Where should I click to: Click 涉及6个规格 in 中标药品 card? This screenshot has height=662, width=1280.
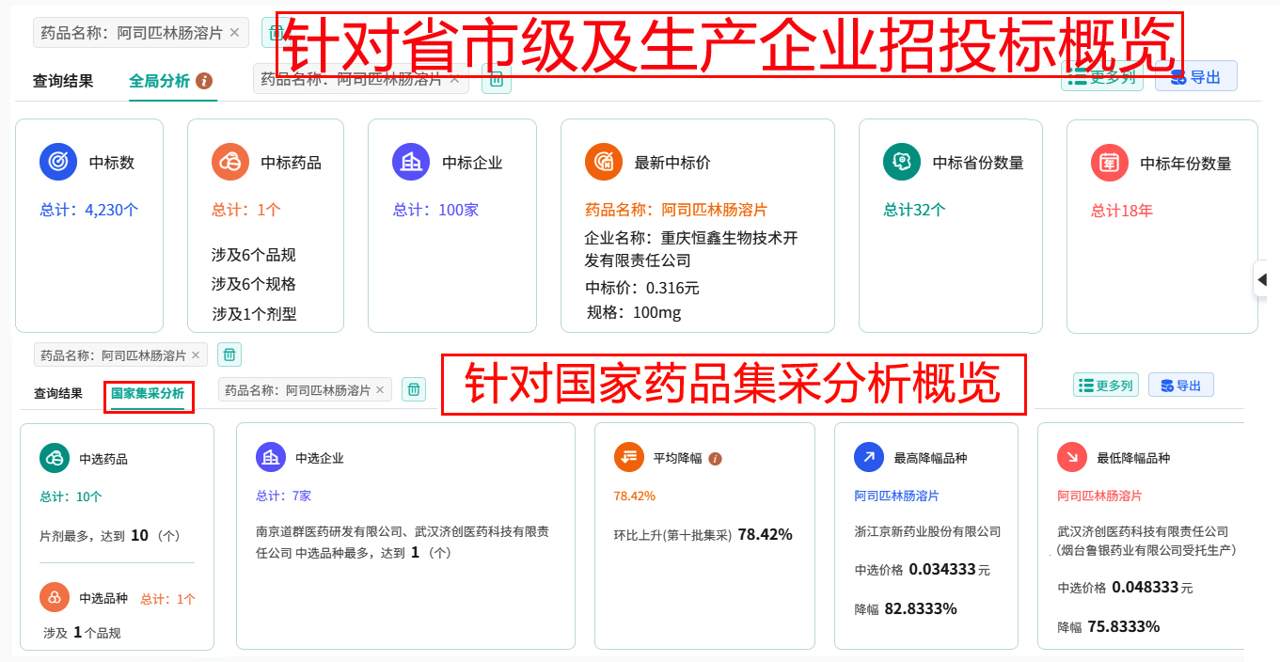tap(254, 284)
